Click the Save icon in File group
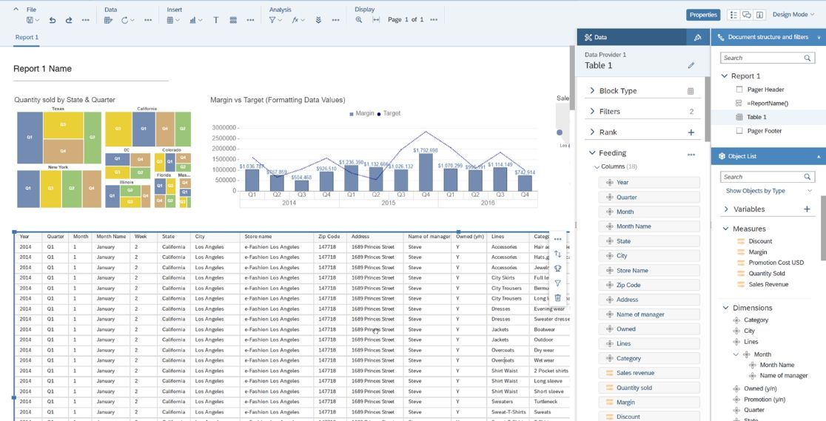 click(x=30, y=20)
